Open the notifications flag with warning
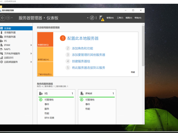178x133 pixels. pos(102,18)
